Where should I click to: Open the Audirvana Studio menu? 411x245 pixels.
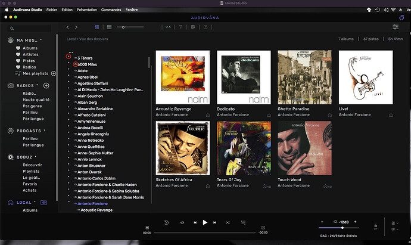tap(27, 10)
